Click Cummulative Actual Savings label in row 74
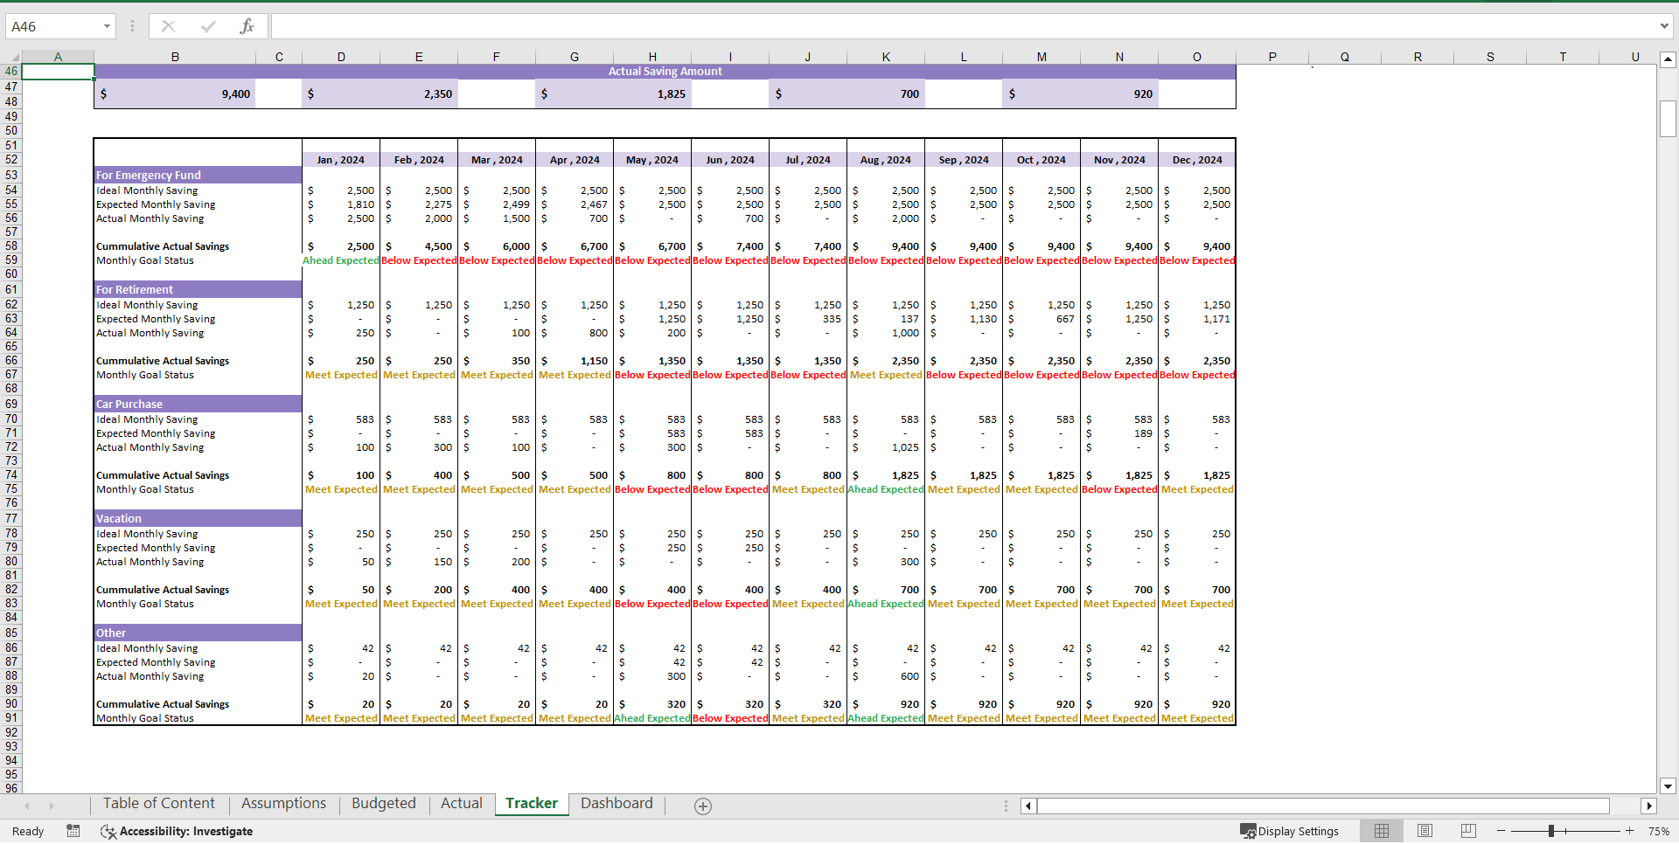The image size is (1679, 844). point(163,475)
